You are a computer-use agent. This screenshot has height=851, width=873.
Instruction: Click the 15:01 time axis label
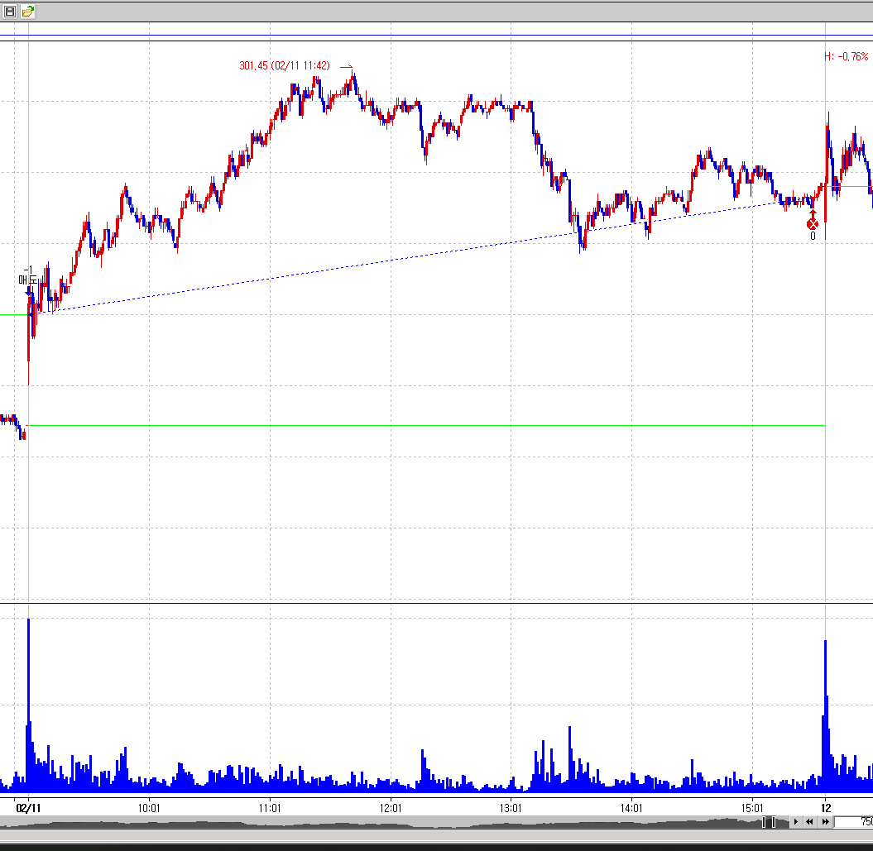pyautogui.click(x=751, y=806)
